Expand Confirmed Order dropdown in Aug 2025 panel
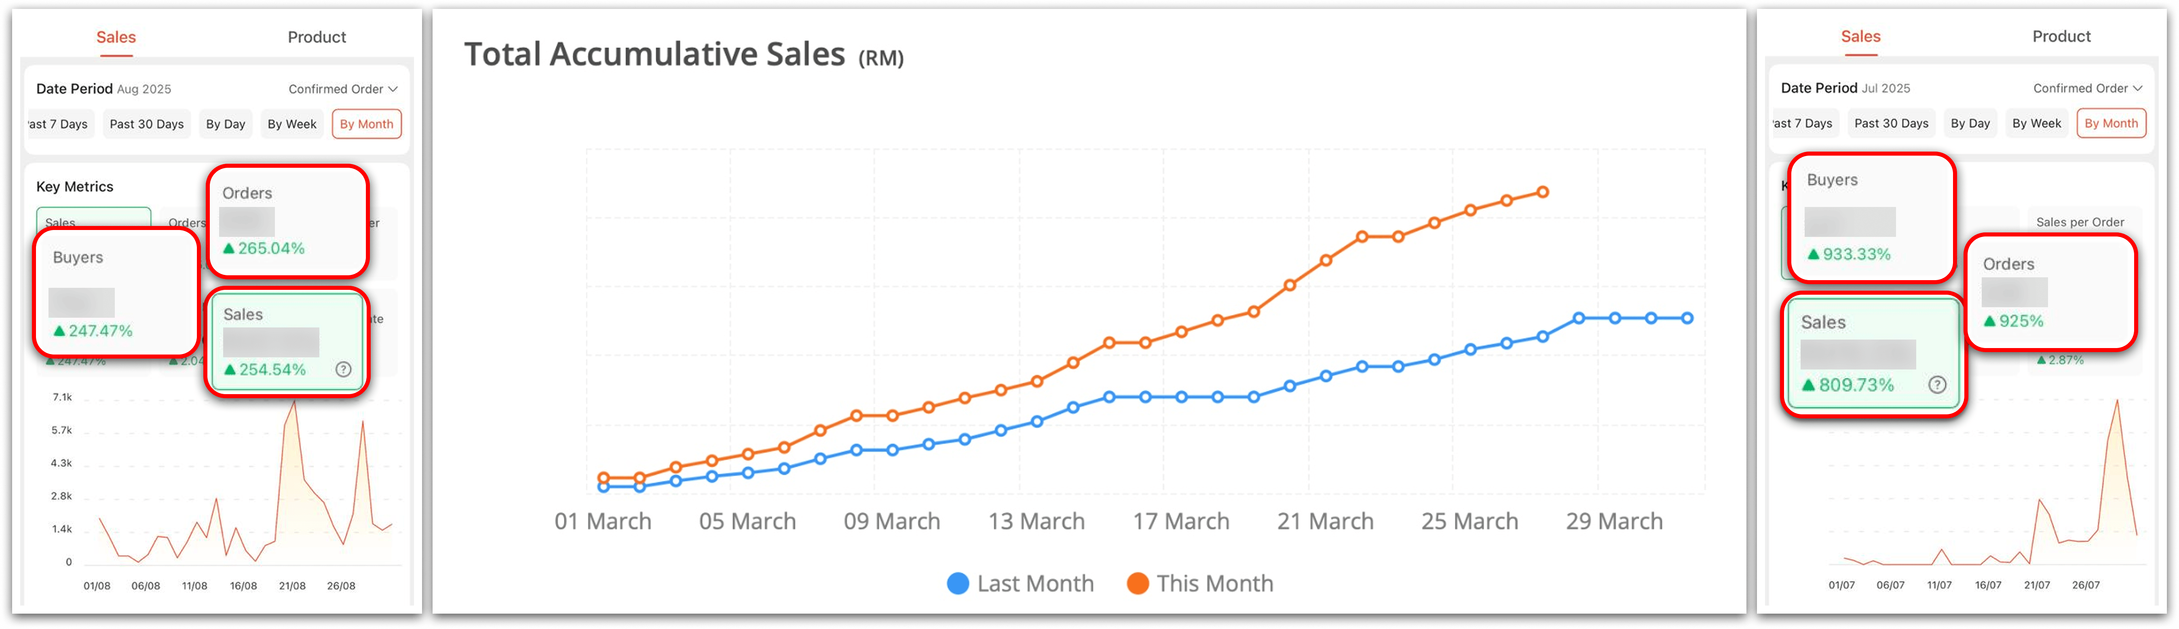 [x=342, y=89]
